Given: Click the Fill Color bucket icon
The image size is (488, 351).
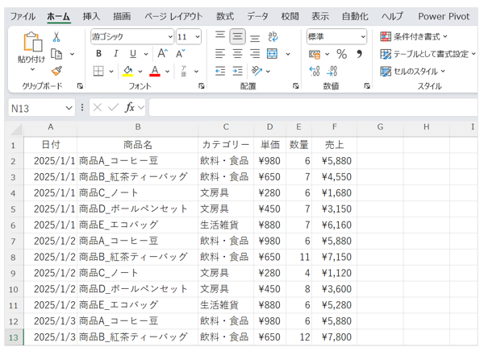Looking at the screenshot, I should (x=127, y=71).
